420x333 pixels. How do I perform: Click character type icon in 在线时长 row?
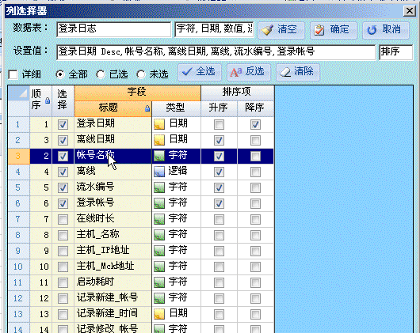pos(159,219)
